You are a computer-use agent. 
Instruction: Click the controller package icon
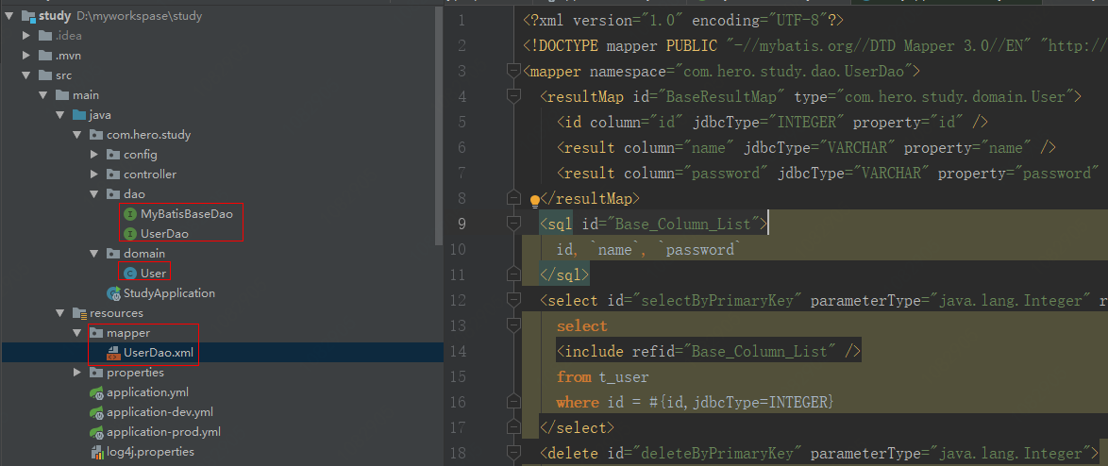(x=113, y=174)
